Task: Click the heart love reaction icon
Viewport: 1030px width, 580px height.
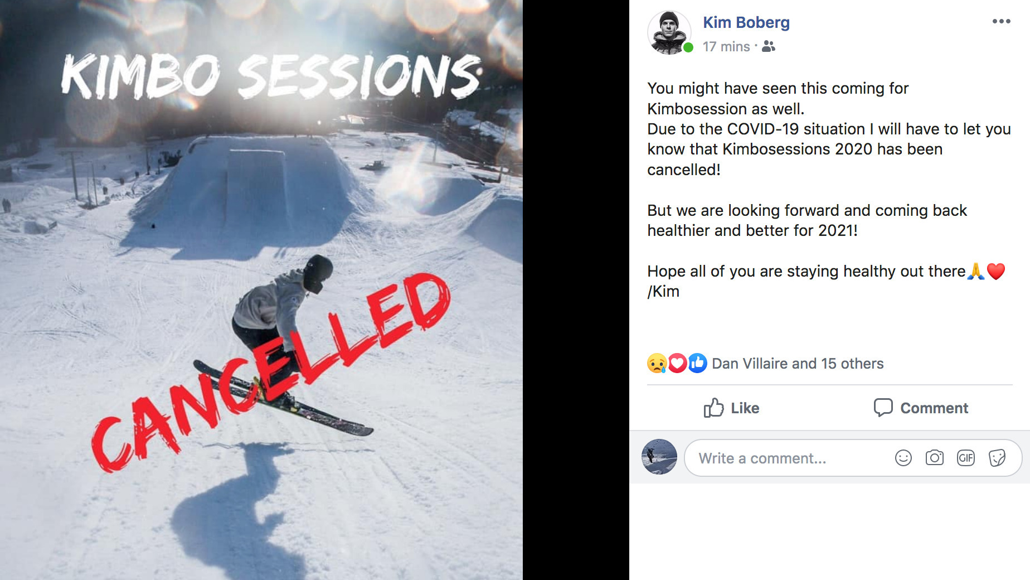Action: [677, 364]
